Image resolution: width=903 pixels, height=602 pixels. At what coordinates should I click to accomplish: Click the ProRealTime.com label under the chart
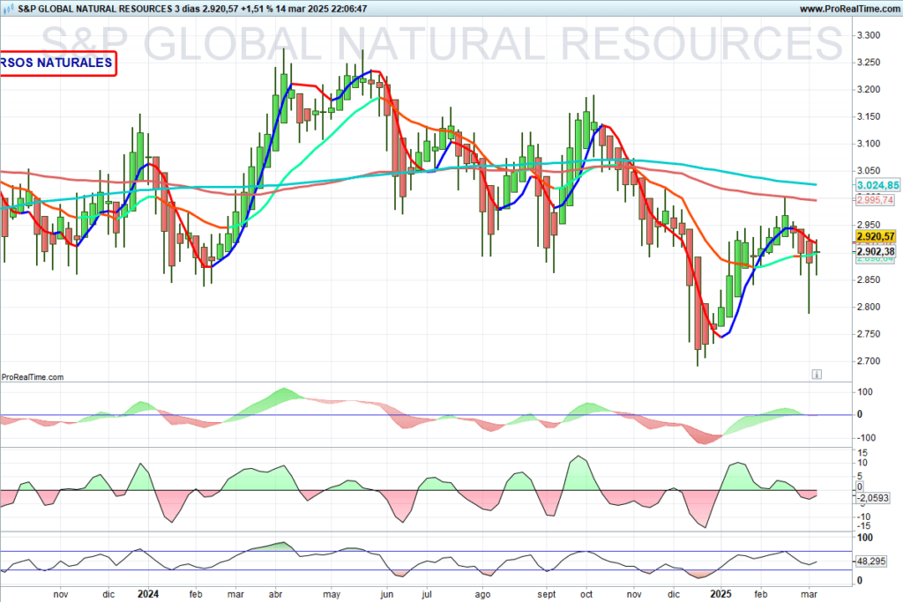pyautogui.click(x=33, y=377)
